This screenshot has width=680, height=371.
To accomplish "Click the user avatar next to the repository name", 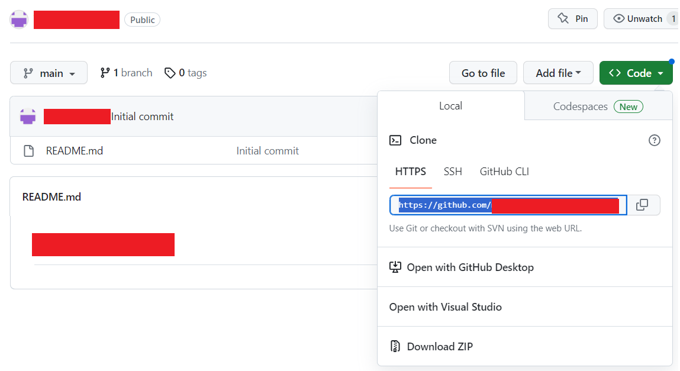I will (x=19, y=20).
